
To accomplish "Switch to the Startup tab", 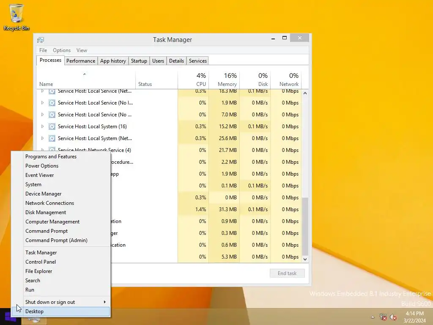I will [139, 61].
